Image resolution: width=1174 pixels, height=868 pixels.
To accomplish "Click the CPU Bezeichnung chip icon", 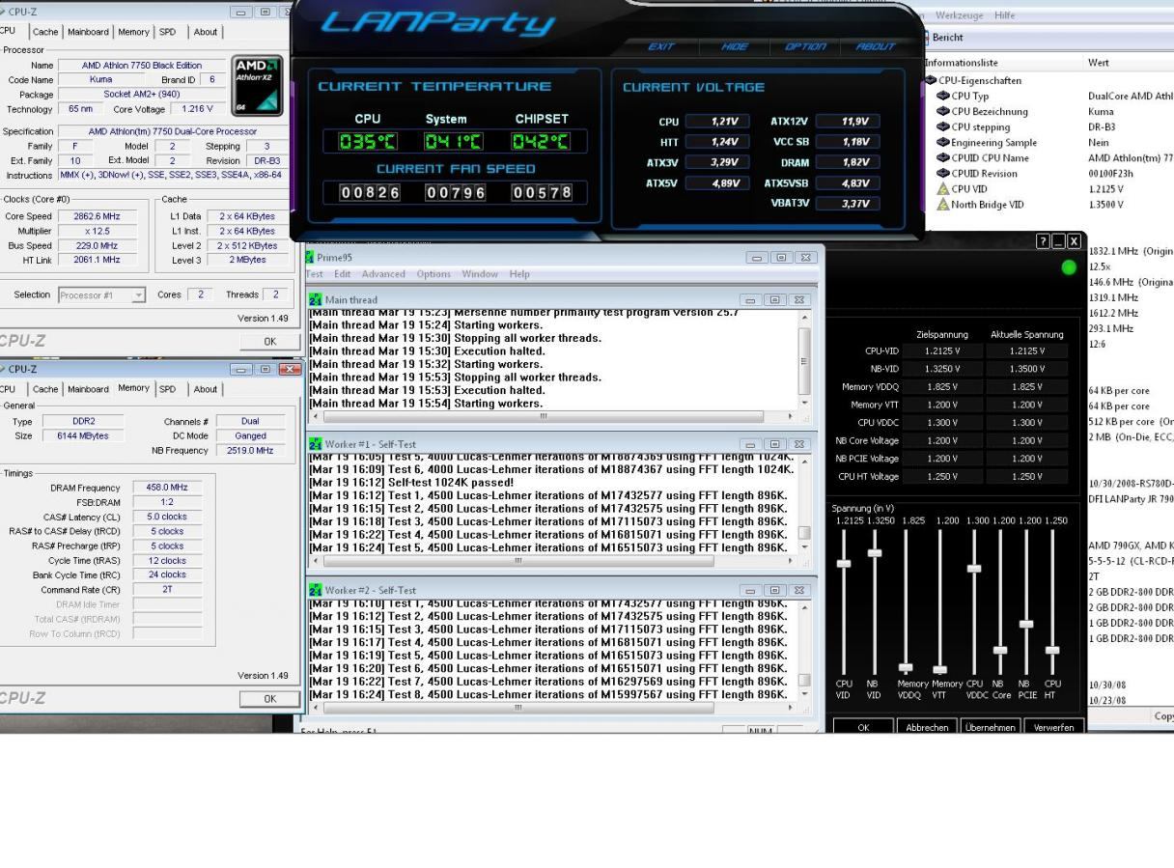I will (x=943, y=111).
